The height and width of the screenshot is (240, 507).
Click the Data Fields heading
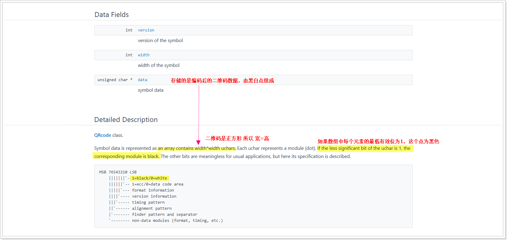click(112, 15)
